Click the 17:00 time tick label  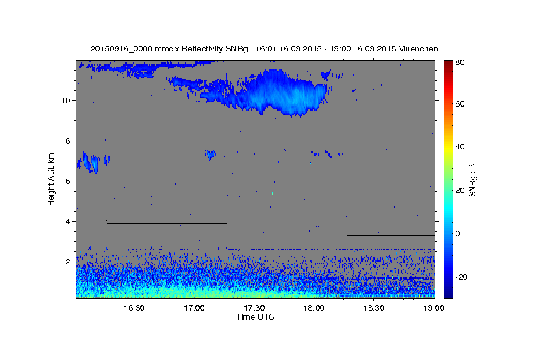click(x=194, y=308)
